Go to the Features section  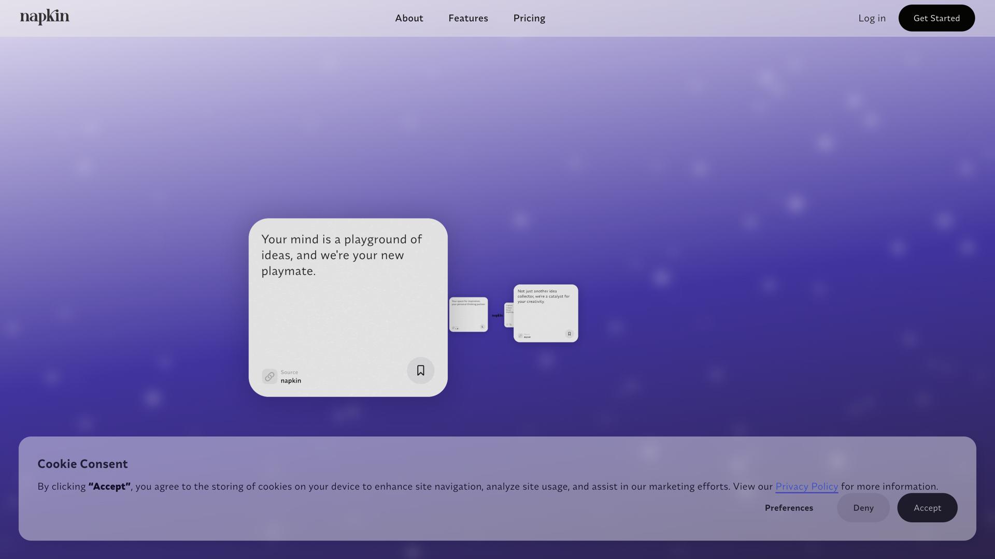pos(468,18)
